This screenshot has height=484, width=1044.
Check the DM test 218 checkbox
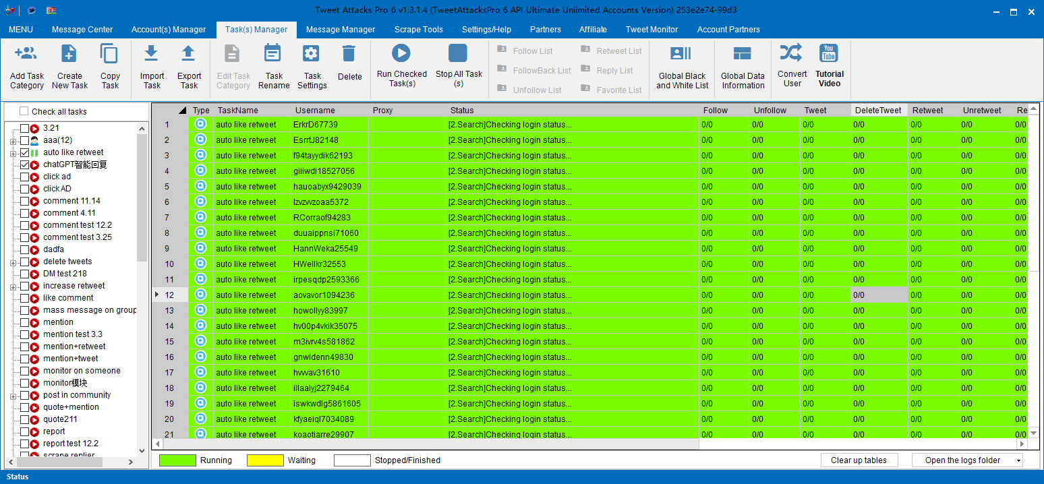(x=24, y=274)
